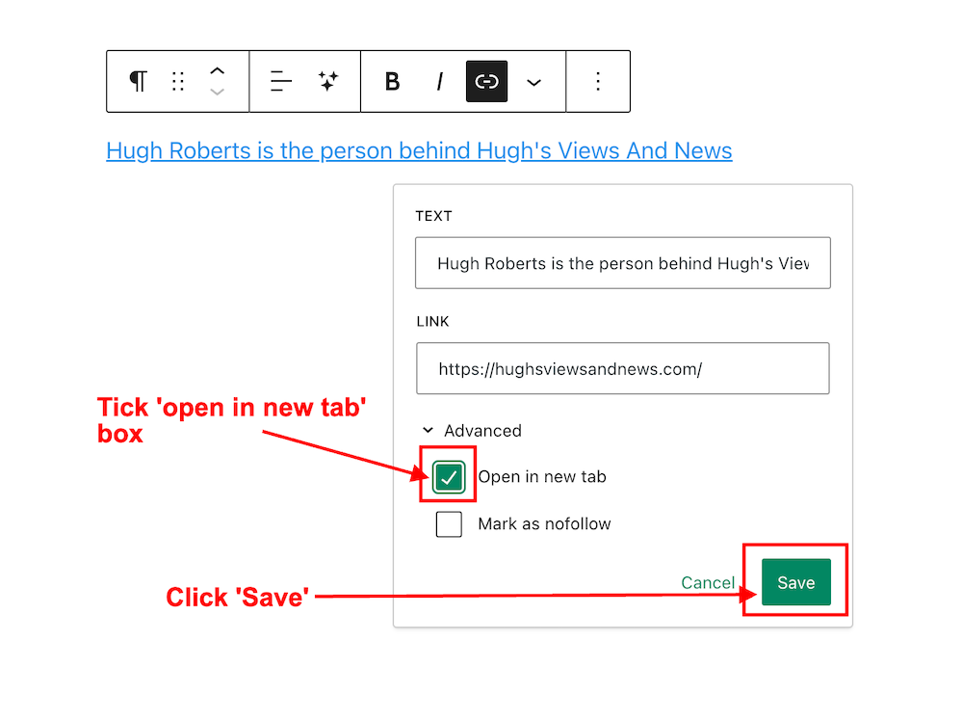Click the LINK URL input field
The height and width of the screenshot is (721, 962).
pyautogui.click(x=622, y=368)
